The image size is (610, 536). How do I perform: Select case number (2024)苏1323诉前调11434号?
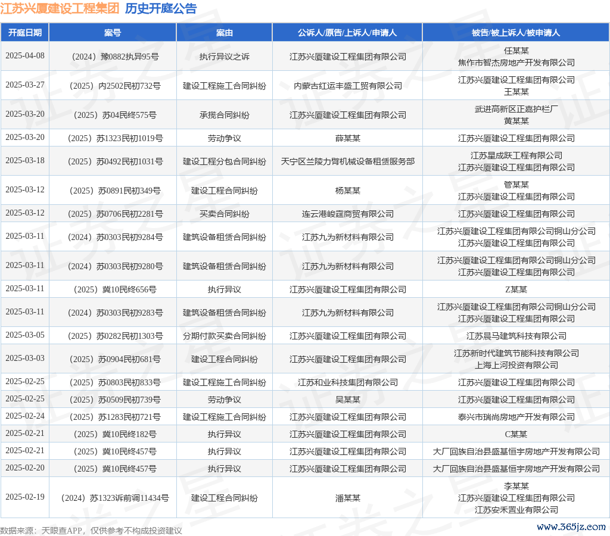click(x=116, y=498)
